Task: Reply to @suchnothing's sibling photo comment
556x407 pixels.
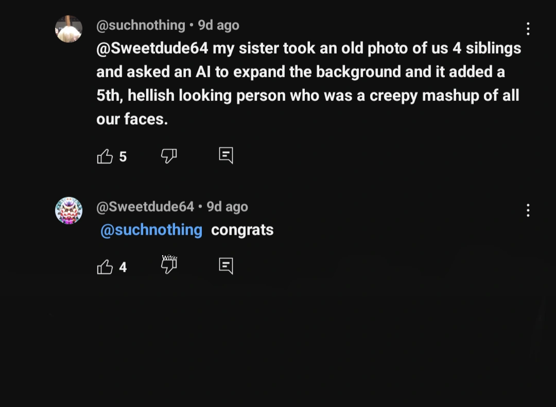Action: 226,155
